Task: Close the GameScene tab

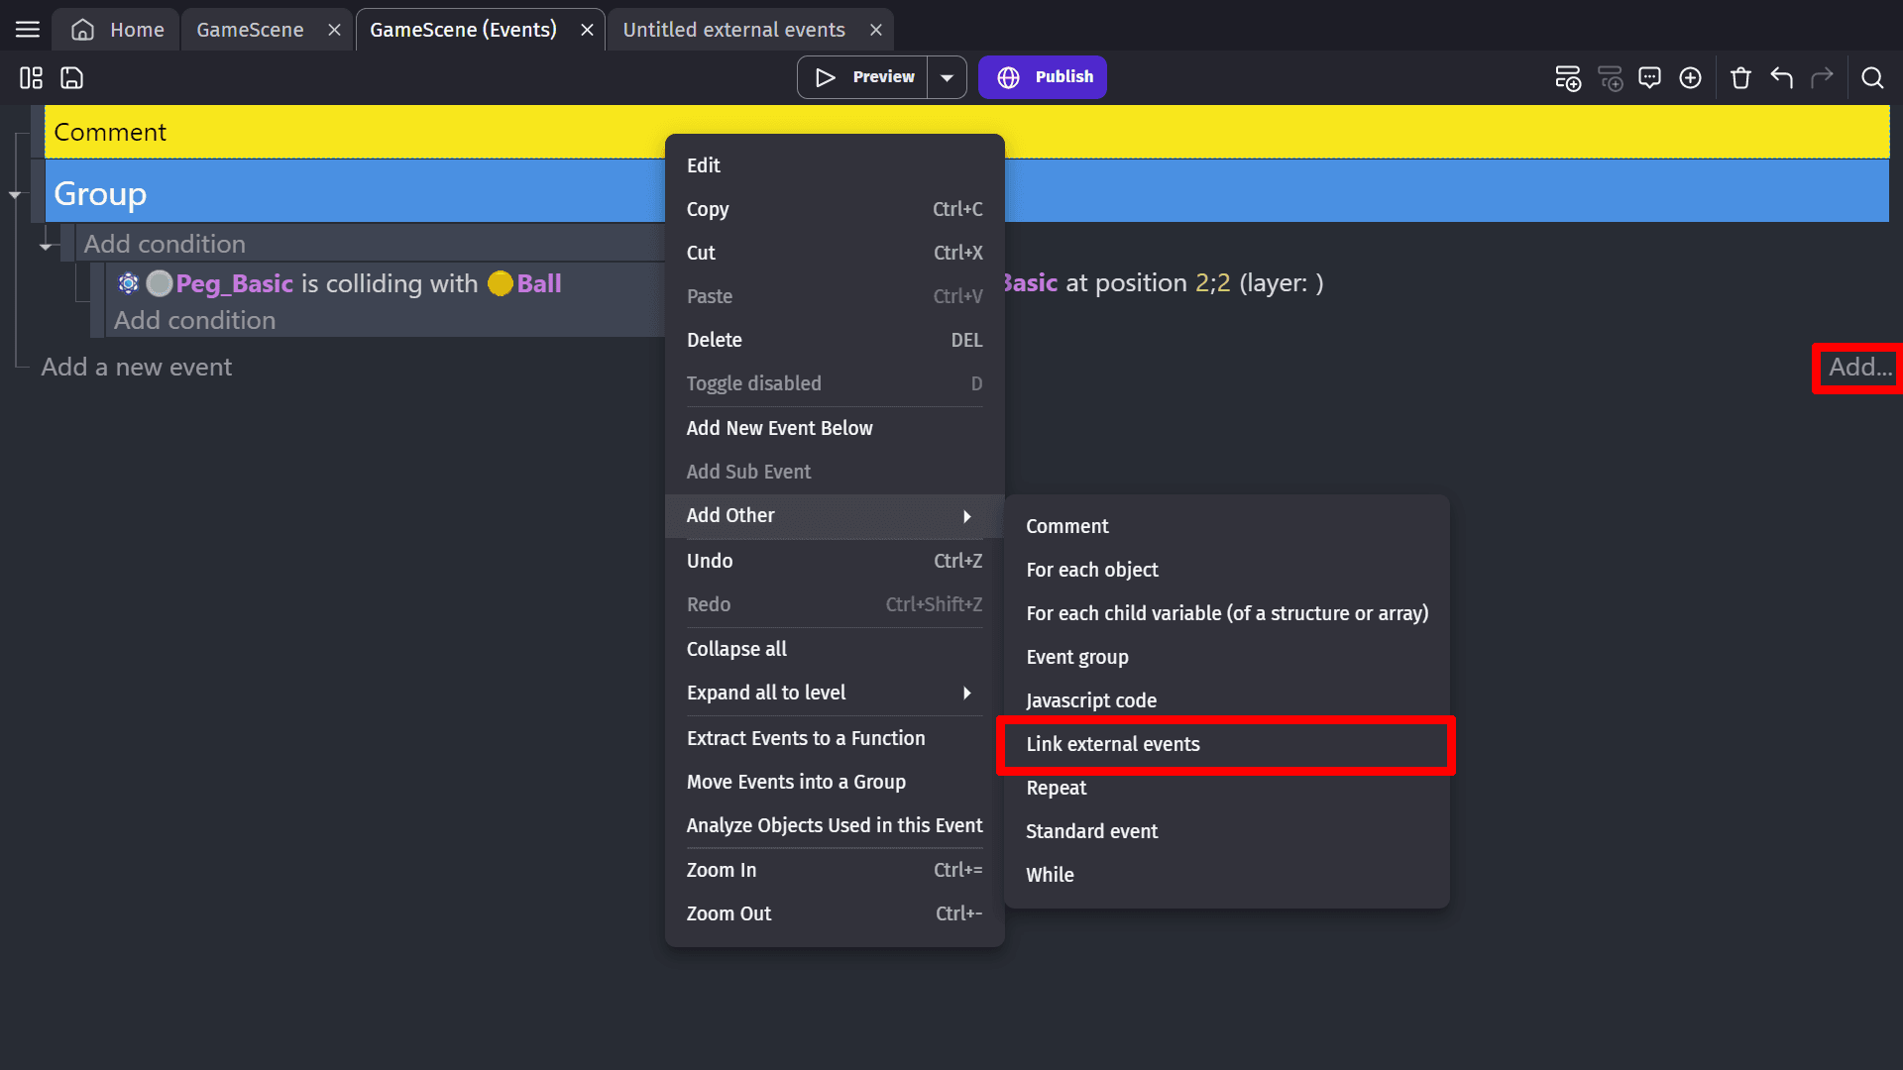Action: 334,30
